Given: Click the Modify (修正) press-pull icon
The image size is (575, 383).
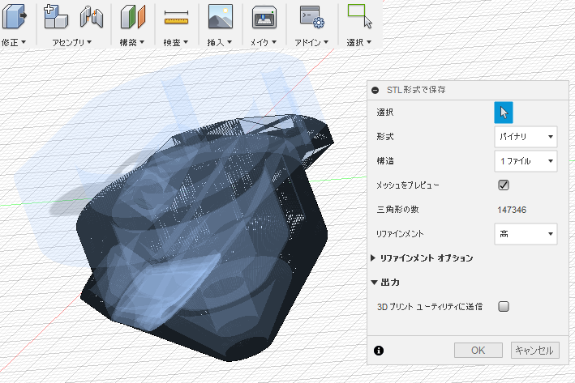Looking at the screenshot, I should point(15,16).
